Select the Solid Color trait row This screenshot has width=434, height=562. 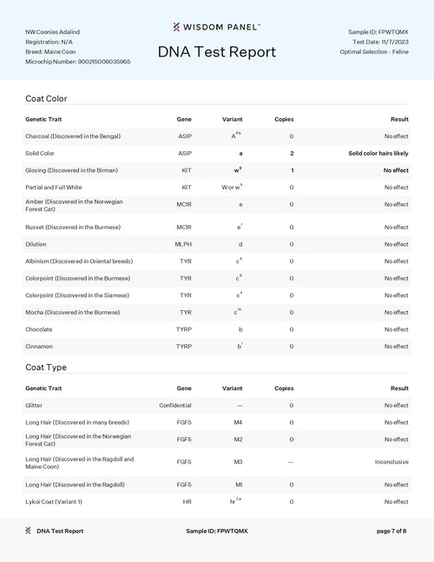click(x=217, y=154)
